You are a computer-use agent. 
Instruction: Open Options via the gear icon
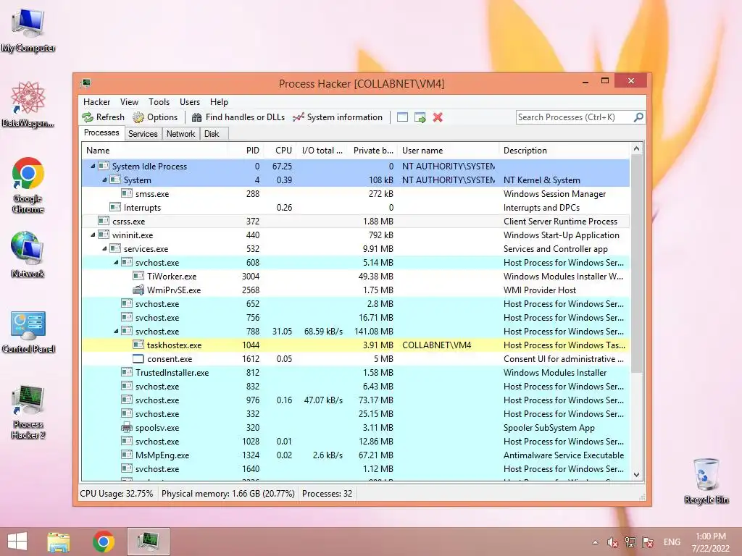pos(138,117)
